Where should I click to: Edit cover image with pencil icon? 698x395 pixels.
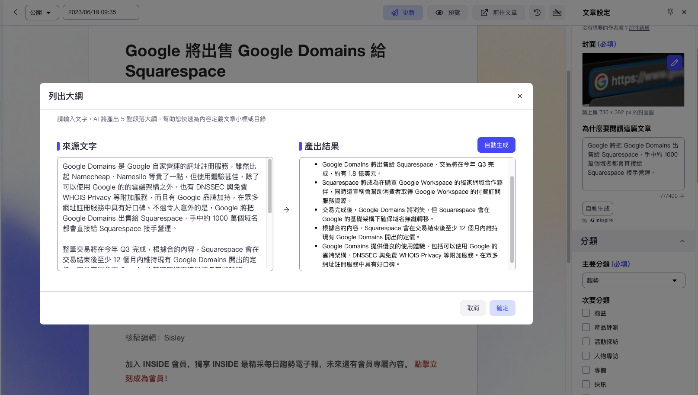pos(675,63)
